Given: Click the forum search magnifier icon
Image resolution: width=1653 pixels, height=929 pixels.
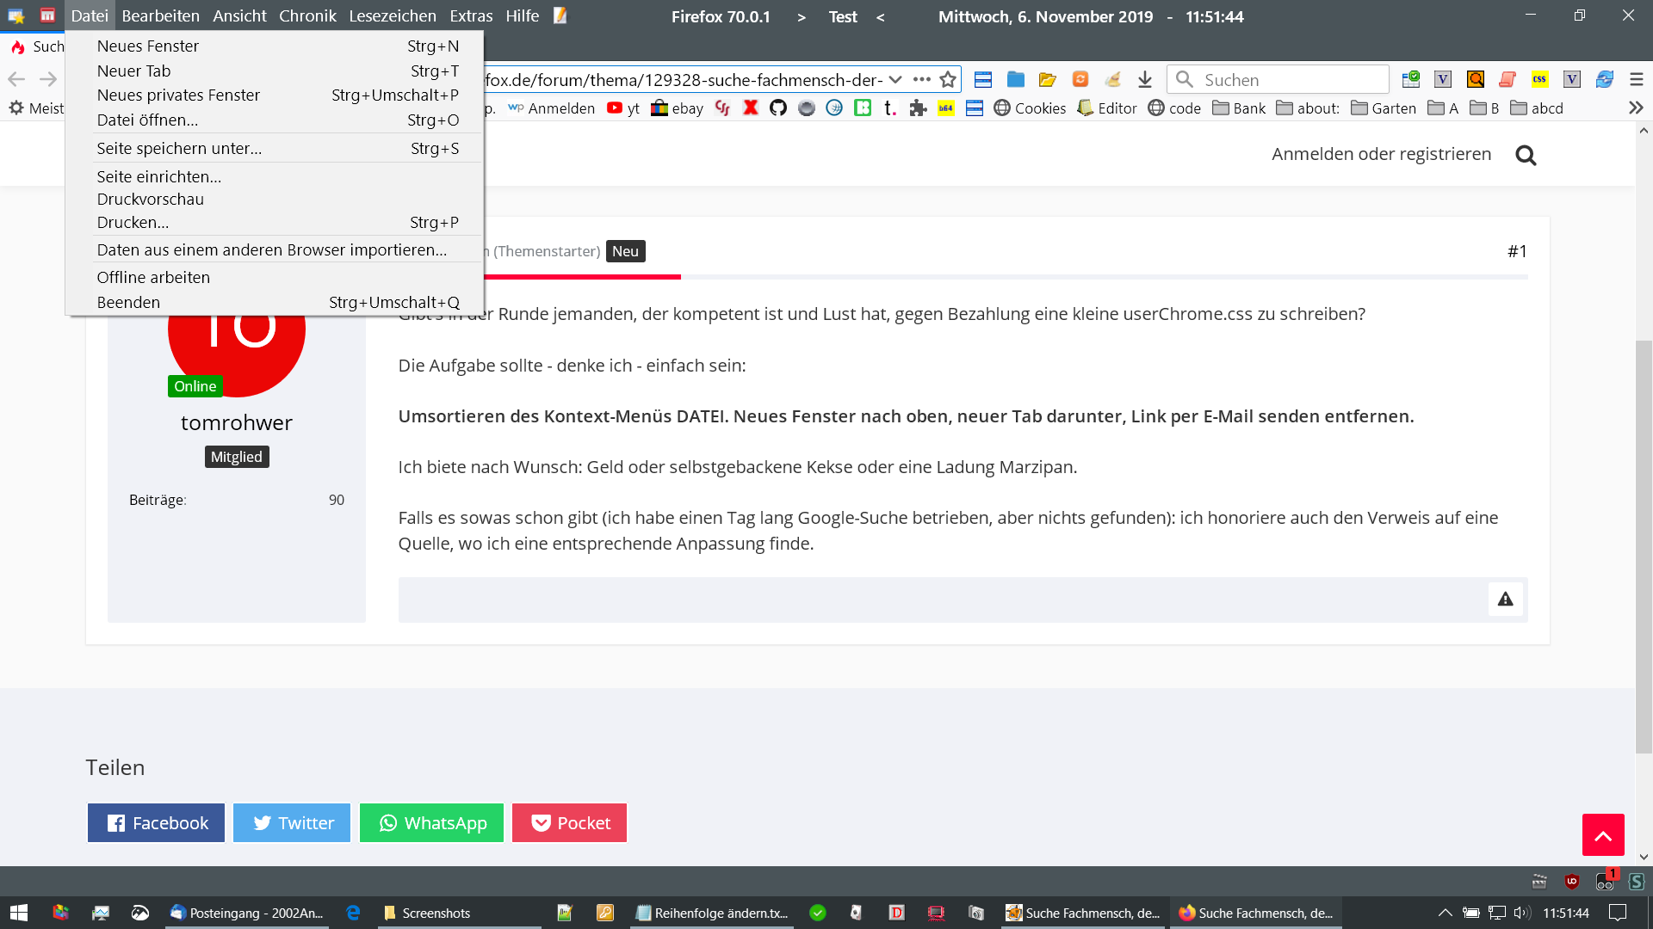Looking at the screenshot, I should pyautogui.click(x=1526, y=155).
